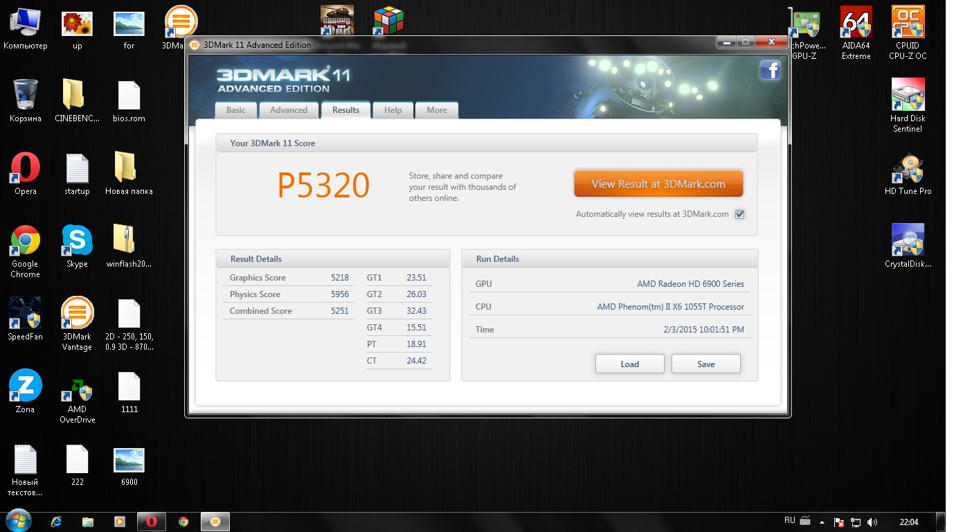Click the Save button
Image resolution: width=954 pixels, height=532 pixels.
pyautogui.click(x=706, y=364)
